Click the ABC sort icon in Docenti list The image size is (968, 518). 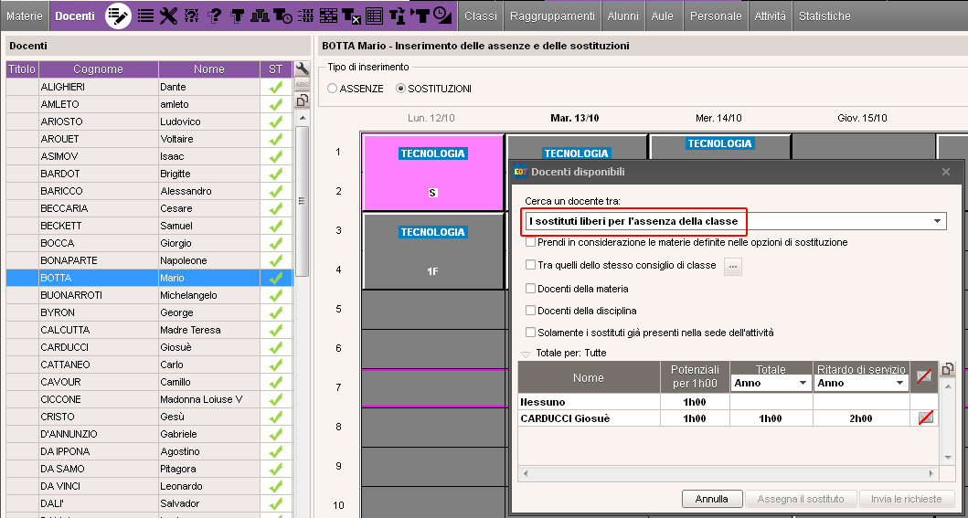click(302, 84)
